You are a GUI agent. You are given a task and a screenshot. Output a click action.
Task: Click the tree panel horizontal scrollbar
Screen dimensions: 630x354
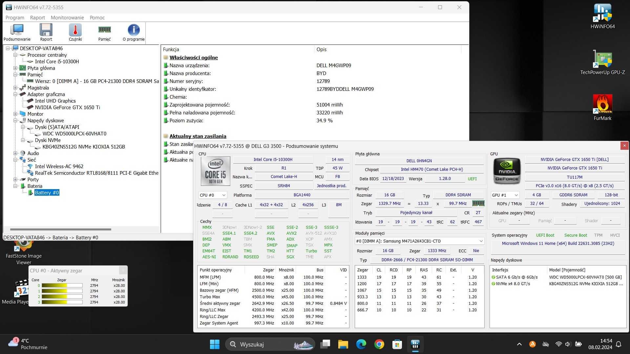[61, 229]
